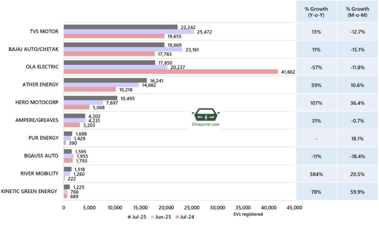Click the 1,955 BGauss value label
Viewport: 379px width, 225px height.
82,157
